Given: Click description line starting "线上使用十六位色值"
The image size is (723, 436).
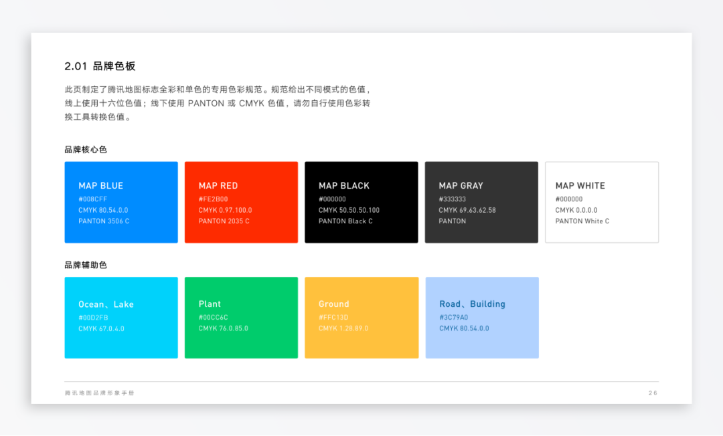Looking at the screenshot, I should [x=218, y=104].
